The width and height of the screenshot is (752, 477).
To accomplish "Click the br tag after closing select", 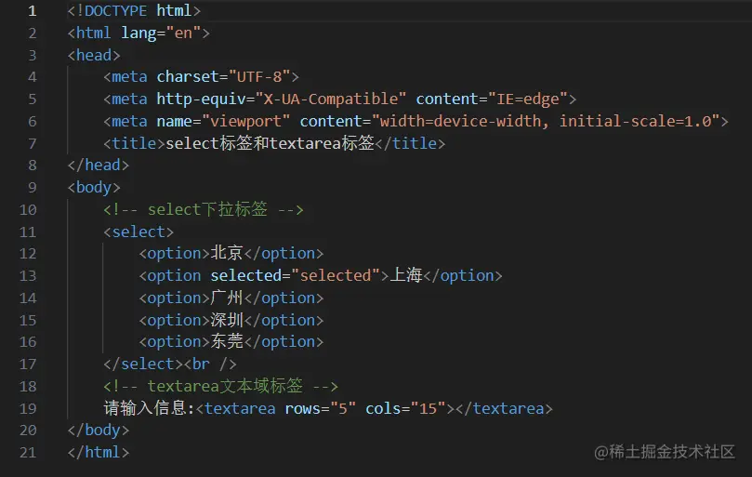I will coord(210,364).
